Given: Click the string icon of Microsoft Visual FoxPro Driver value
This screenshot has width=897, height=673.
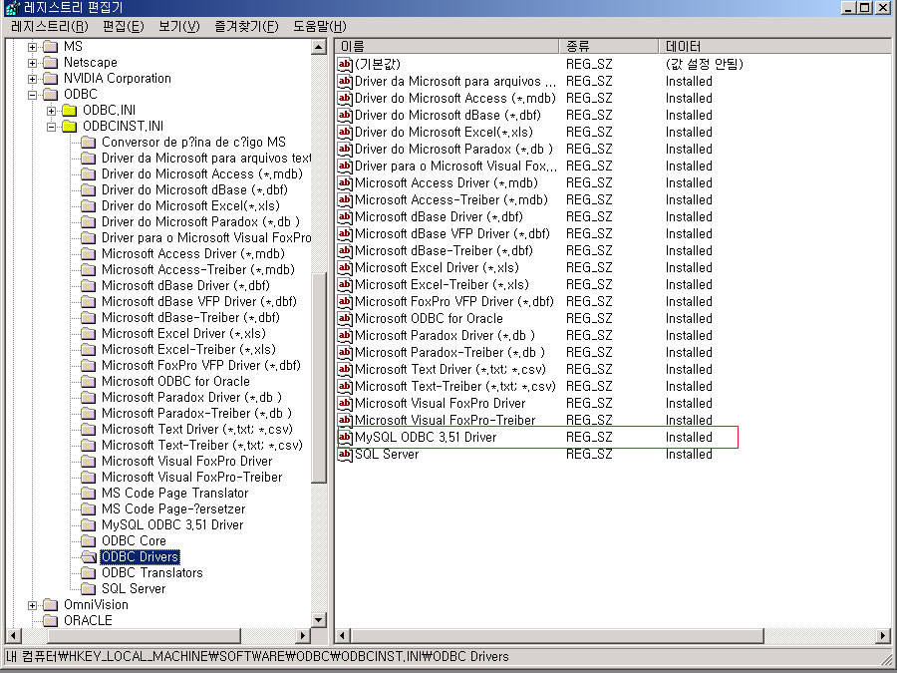Looking at the screenshot, I should (345, 404).
